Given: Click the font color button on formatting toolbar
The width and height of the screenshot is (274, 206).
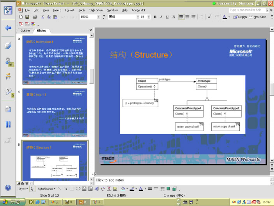Looking at the screenshot, I should tap(224, 17).
